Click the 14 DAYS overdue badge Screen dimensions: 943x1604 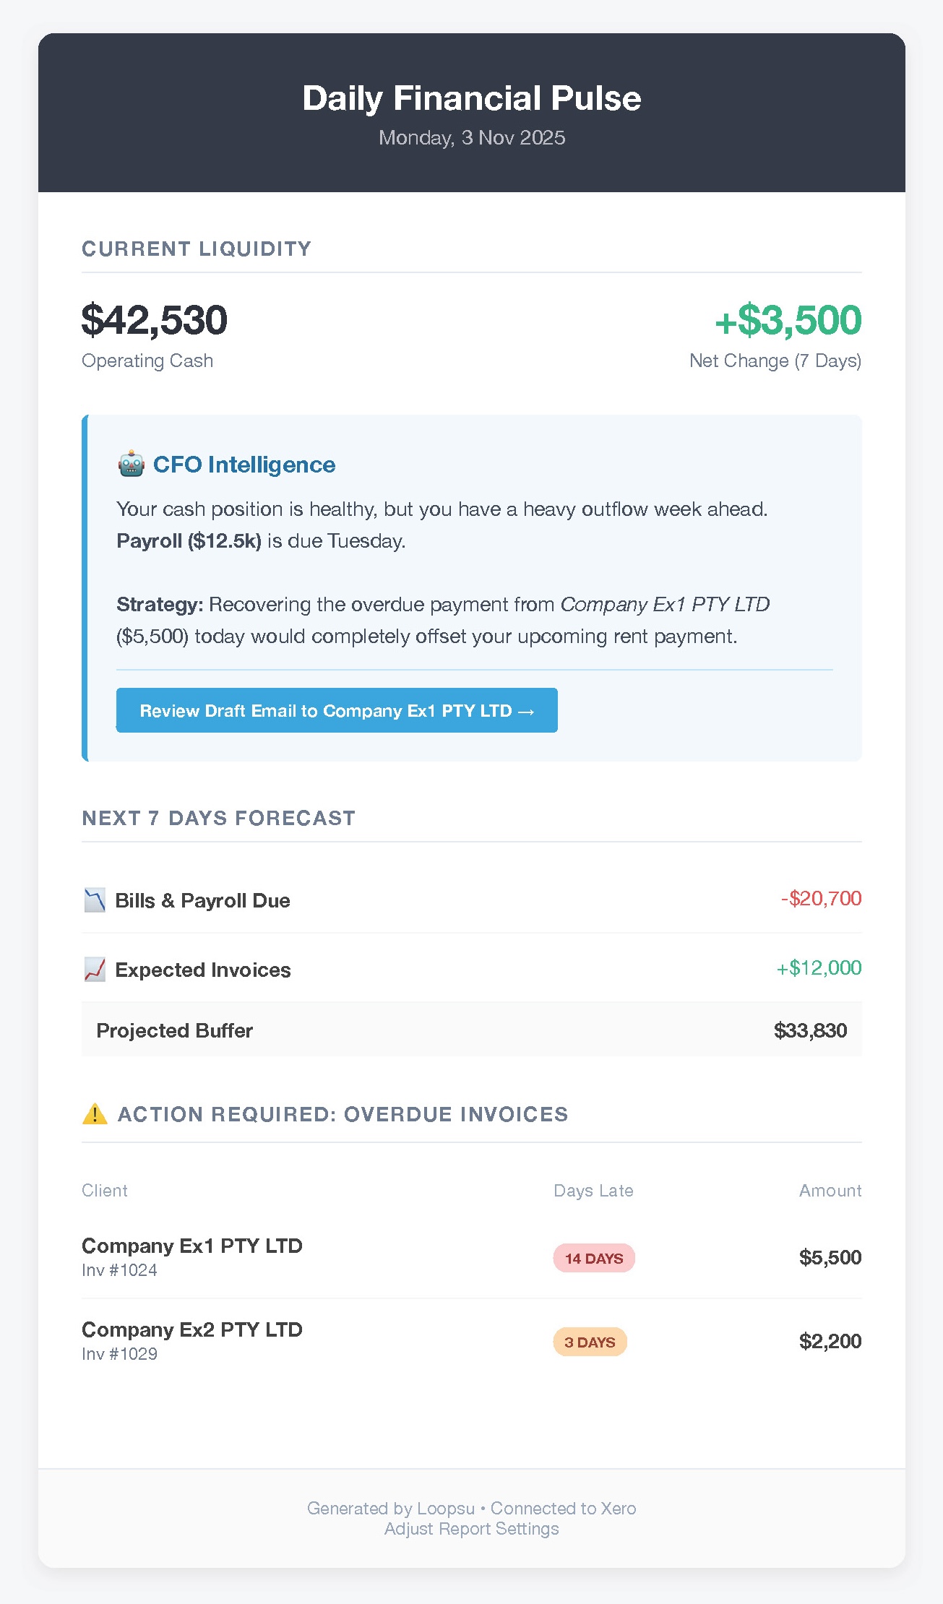click(593, 1258)
